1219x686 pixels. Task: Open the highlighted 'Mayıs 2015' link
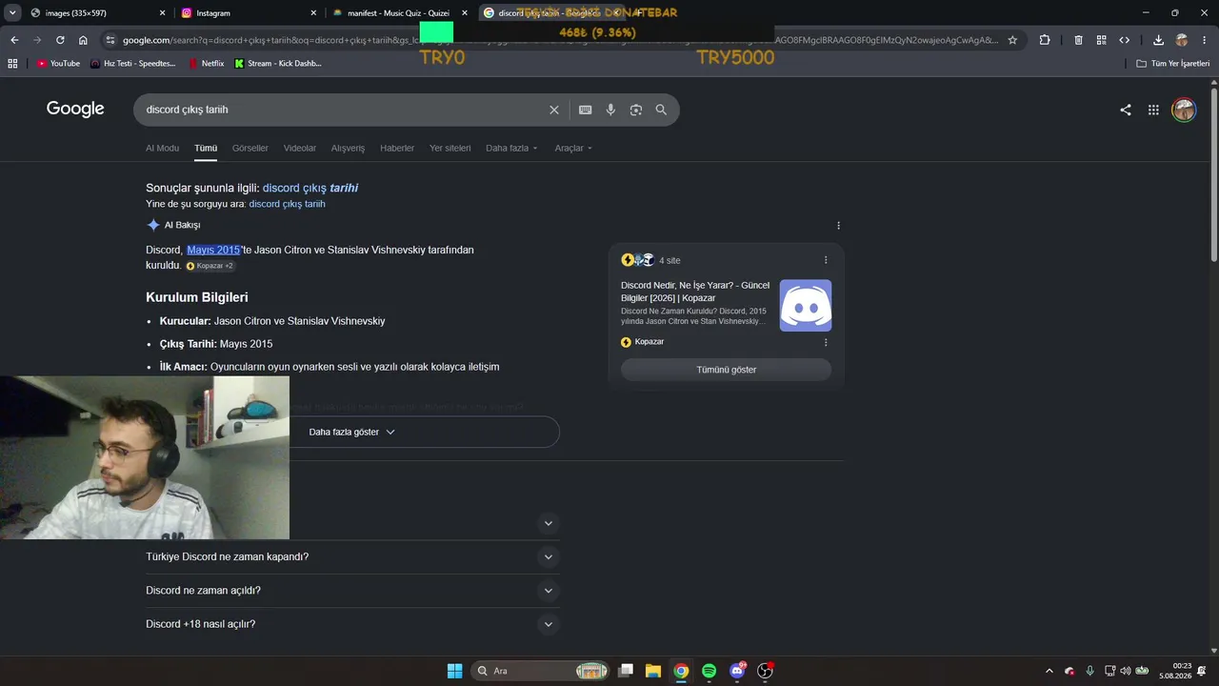tap(213, 250)
